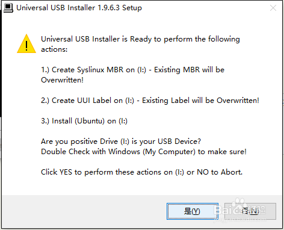Viewport: 284px width, 230px height.
Task: Click the 'Install (Ubuntu) on (I:)' line
Action: pos(84,121)
